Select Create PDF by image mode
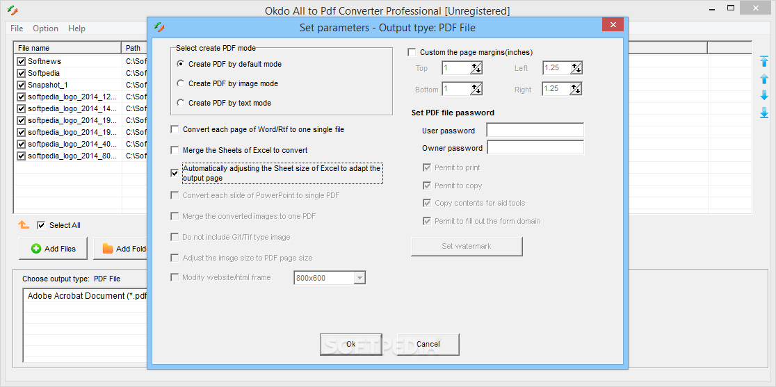Screen dimensions: 776x387 tap(181, 83)
